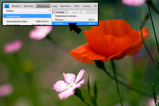Open the Selecteren menu
159x106 pixels.
(x=65, y=6)
